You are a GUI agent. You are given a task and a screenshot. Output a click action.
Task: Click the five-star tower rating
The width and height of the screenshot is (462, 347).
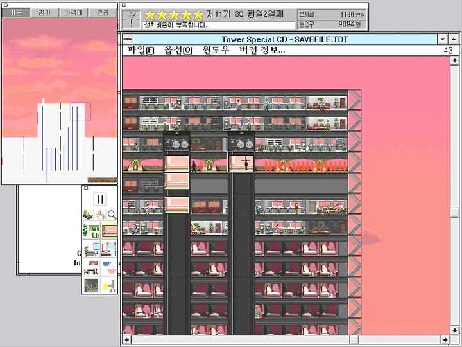(174, 15)
